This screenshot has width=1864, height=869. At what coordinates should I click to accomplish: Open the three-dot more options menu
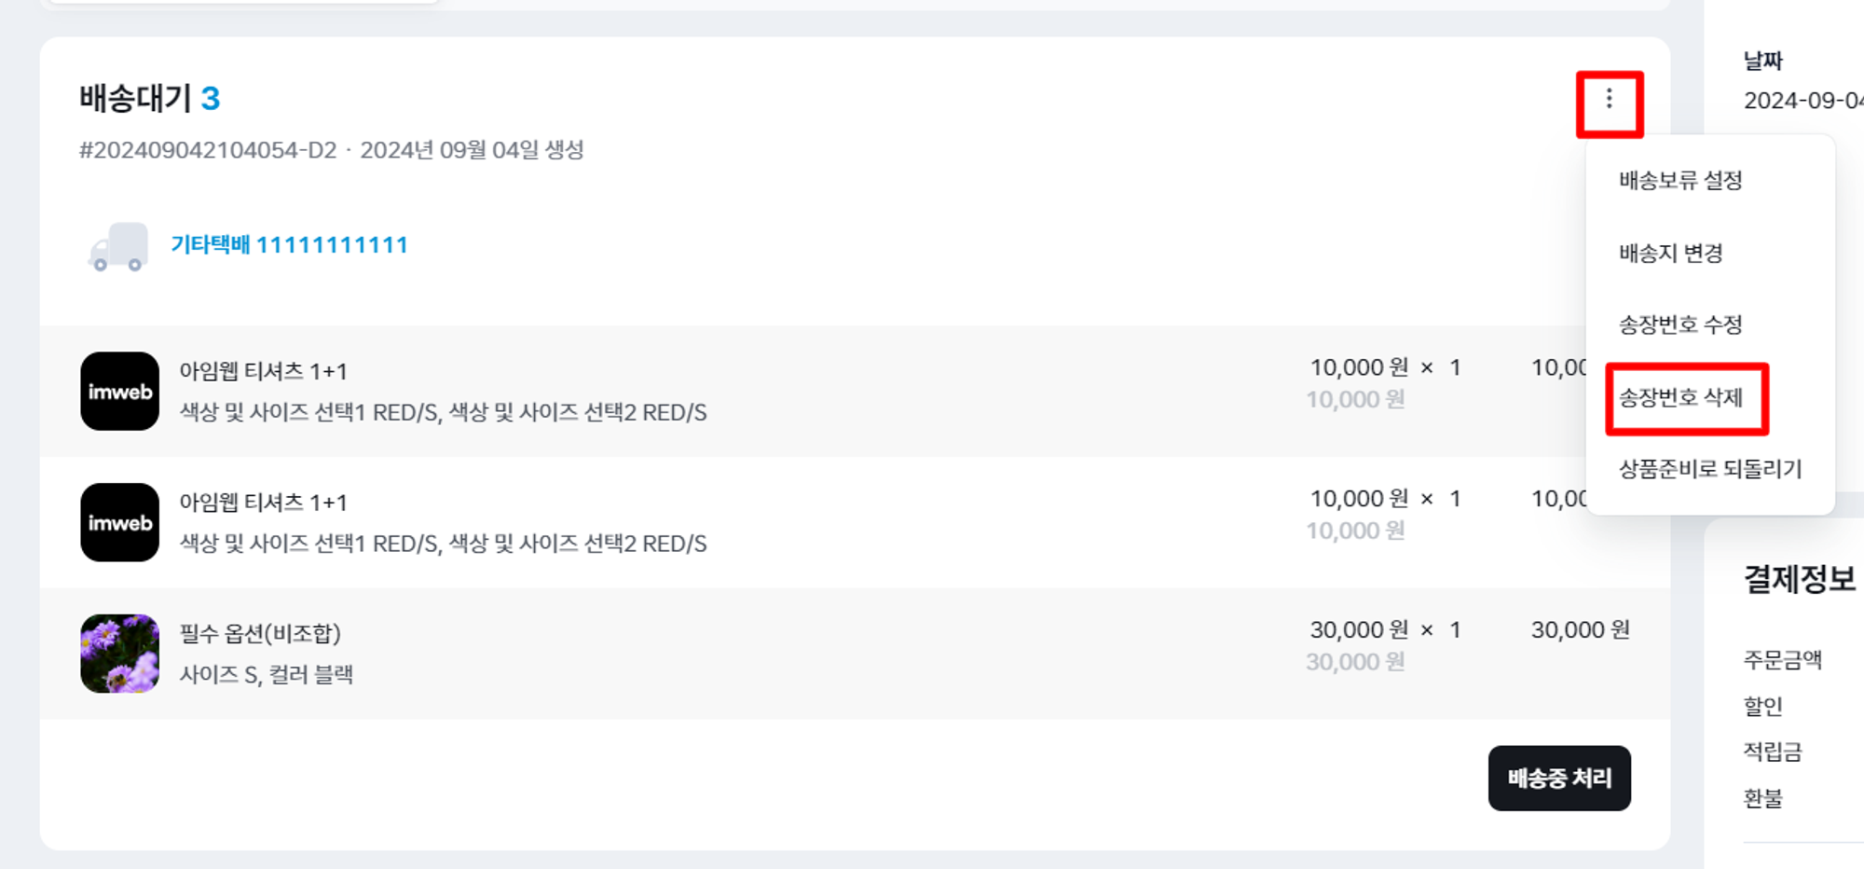point(1609,100)
